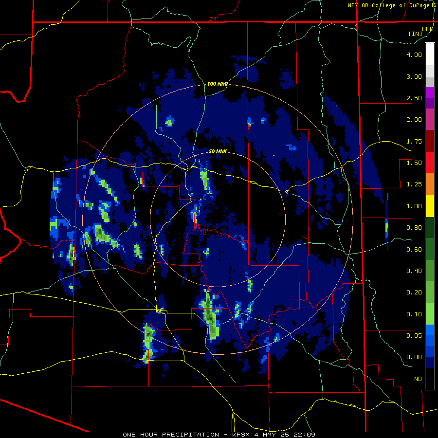Image resolution: width=438 pixels, height=438 pixels.
Task: Click the 100 NMI range ring label
Action: [218, 84]
